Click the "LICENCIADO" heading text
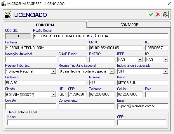This screenshot has height=134, width=174. click(31, 15)
